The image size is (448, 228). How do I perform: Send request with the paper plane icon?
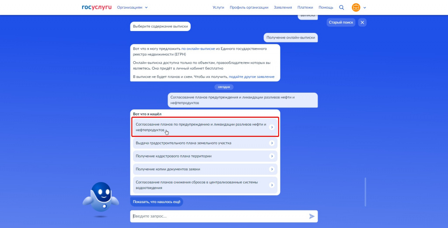click(x=311, y=216)
